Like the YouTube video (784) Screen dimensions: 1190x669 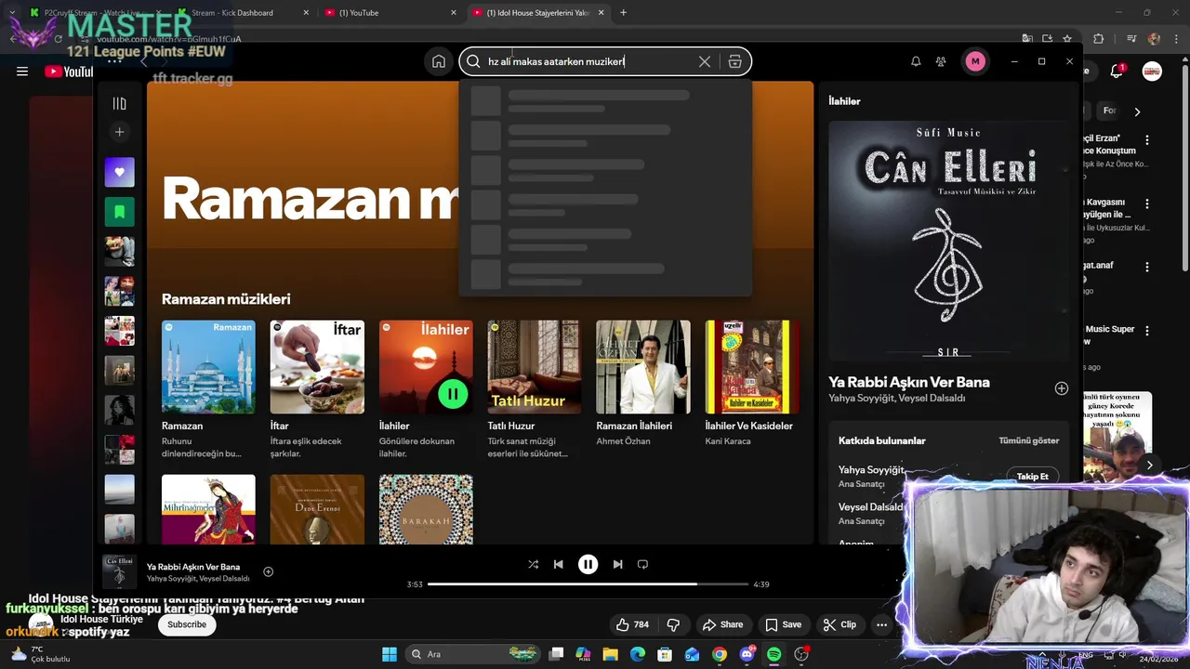(633, 624)
